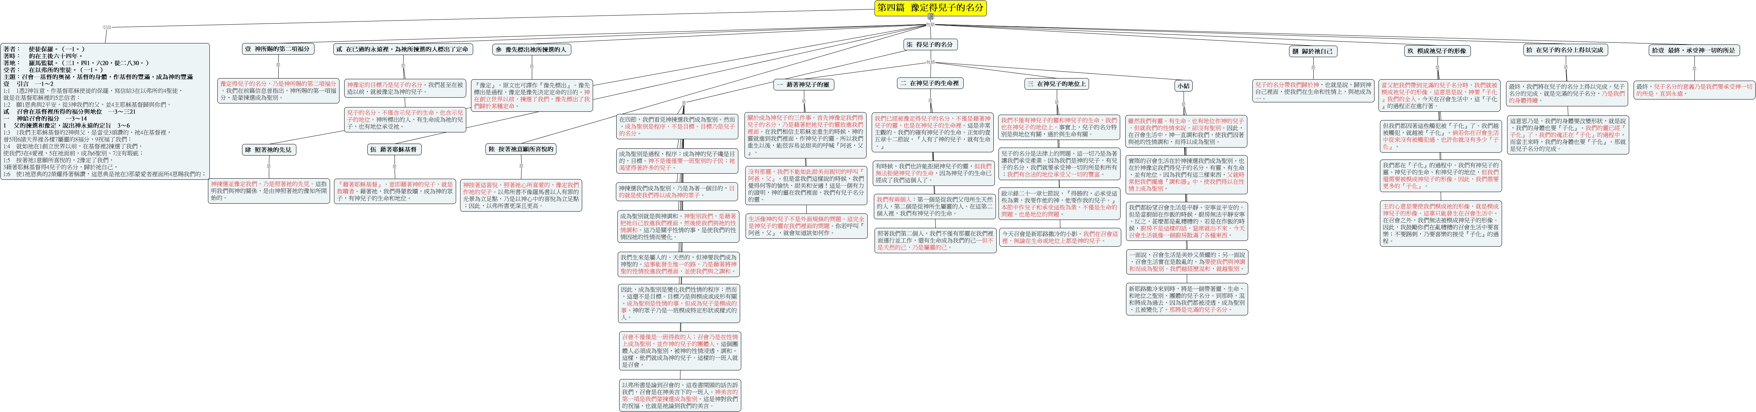Select text box starting 我們都盼望召會生活是平靜
The height and width of the screenshot is (412, 1756).
point(1187,221)
